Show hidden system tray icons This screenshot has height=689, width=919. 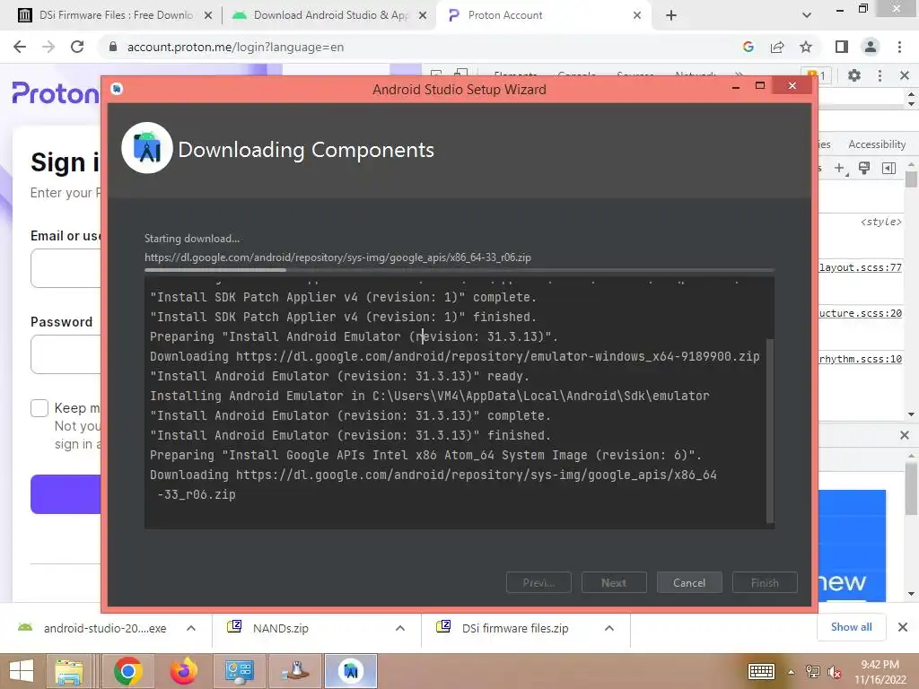792,672
